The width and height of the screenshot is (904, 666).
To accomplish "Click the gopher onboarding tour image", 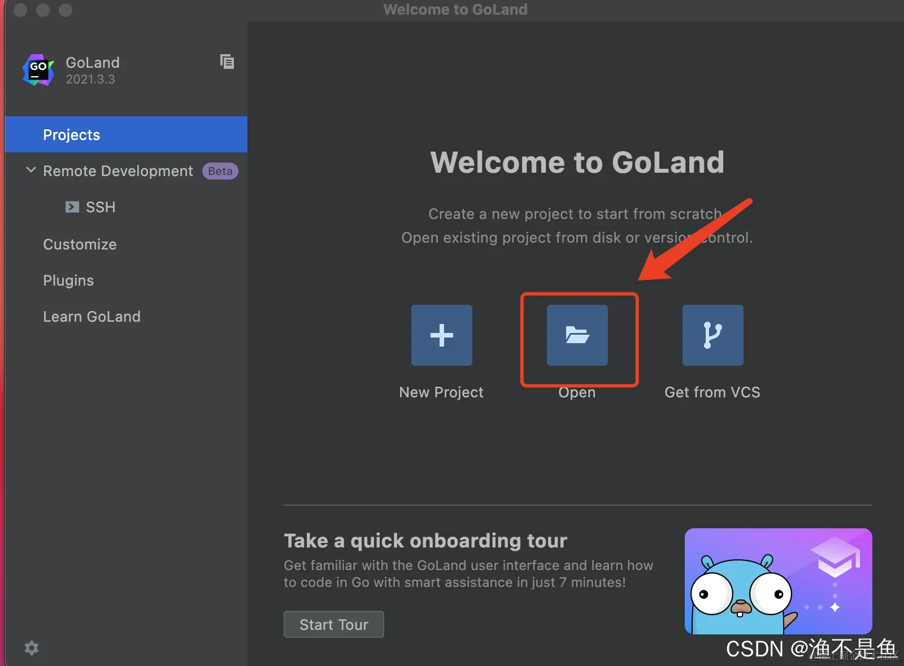I will pos(779,581).
